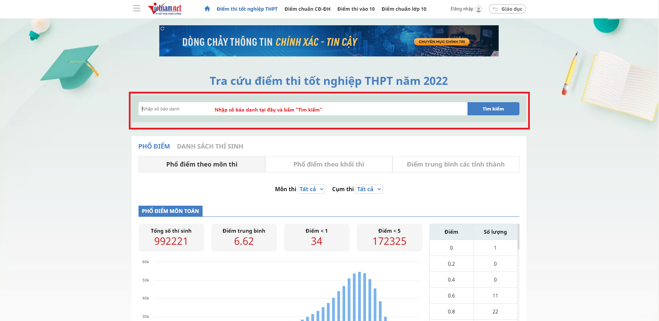This screenshot has width=659, height=321.
Task: Switch to DANH SÁCH THÍ SINH tab
Action: coord(210,146)
